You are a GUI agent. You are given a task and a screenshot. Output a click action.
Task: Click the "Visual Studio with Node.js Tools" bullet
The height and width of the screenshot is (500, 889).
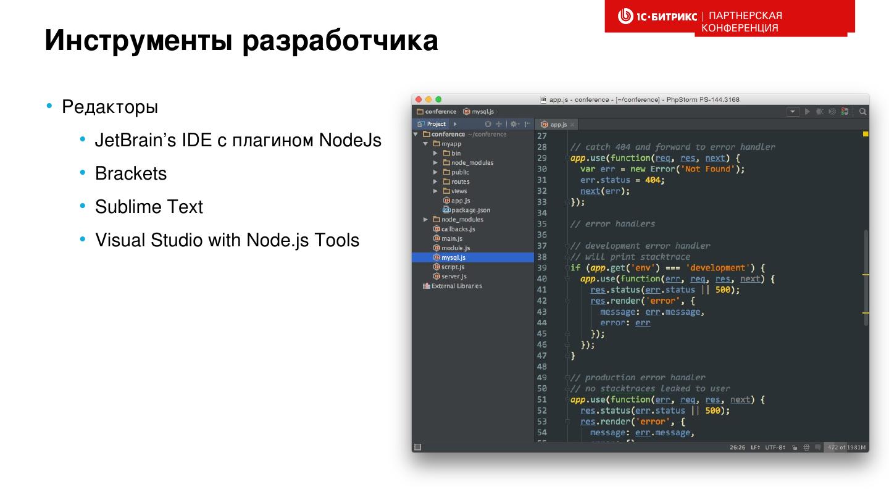pos(227,240)
